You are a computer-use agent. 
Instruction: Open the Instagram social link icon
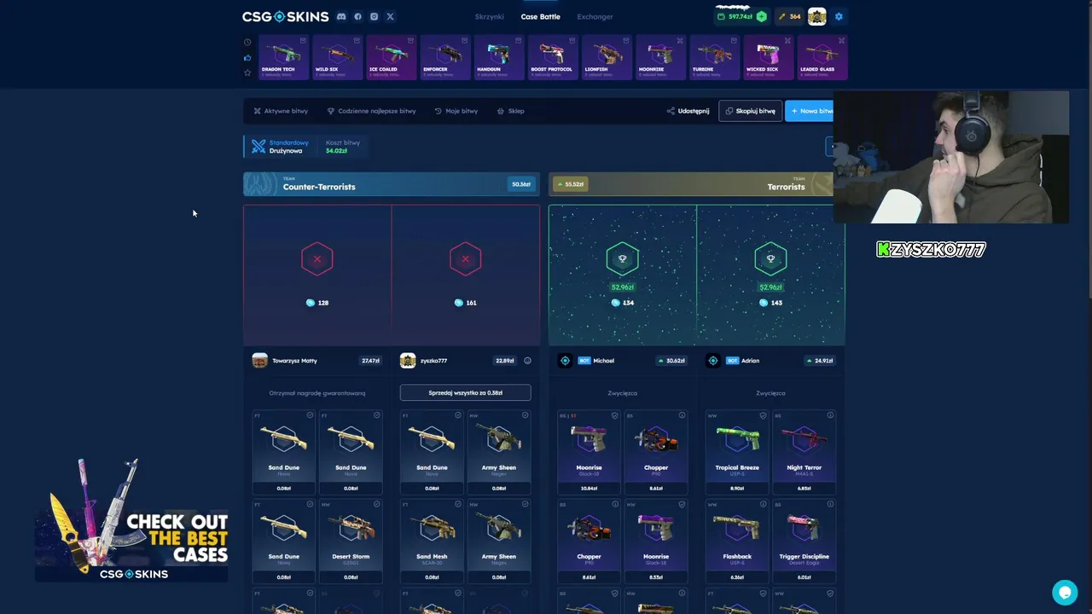[x=374, y=16]
